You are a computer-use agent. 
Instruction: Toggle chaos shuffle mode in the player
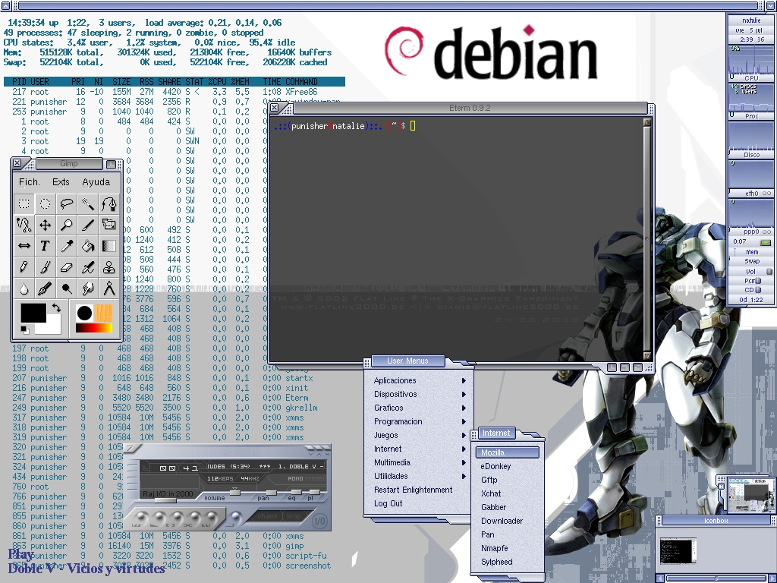(x=267, y=516)
